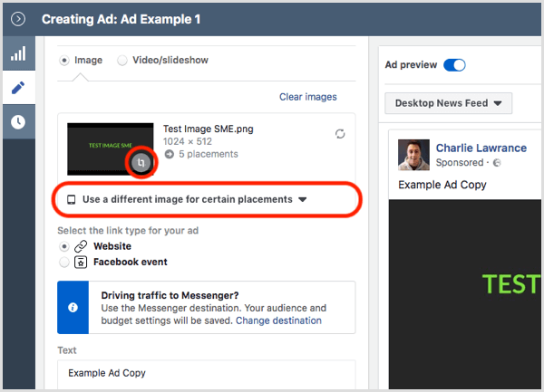The width and height of the screenshot is (544, 392).
Task: Click the Clear images link
Action: click(x=308, y=97)
